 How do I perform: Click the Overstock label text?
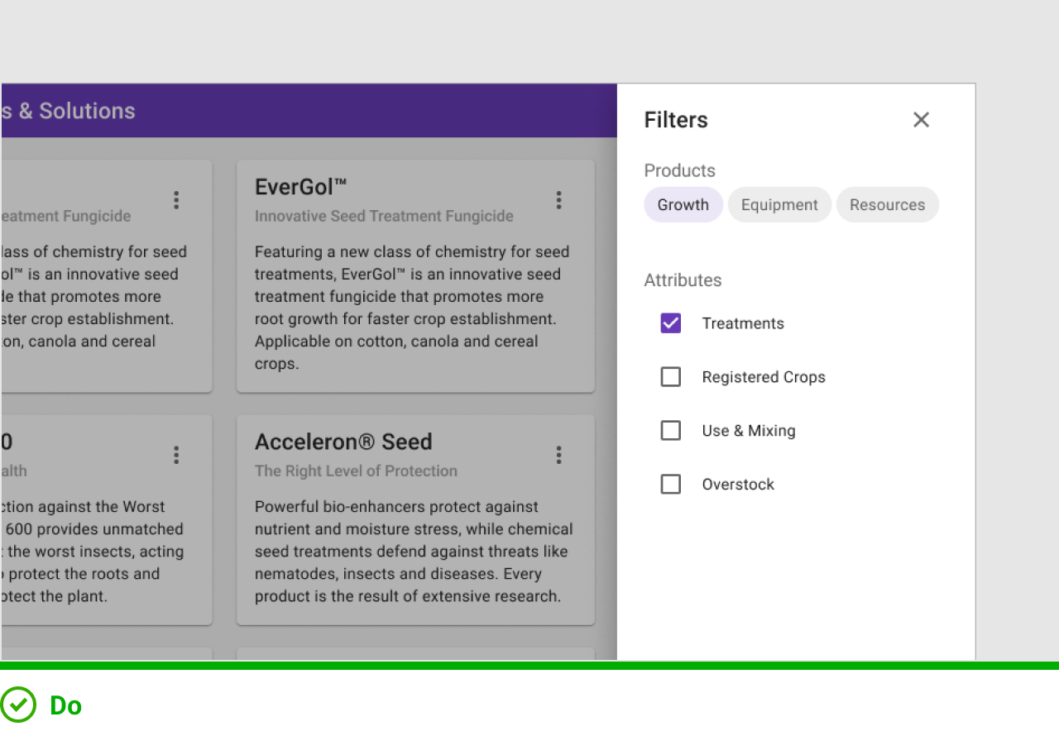coord(738,485)
